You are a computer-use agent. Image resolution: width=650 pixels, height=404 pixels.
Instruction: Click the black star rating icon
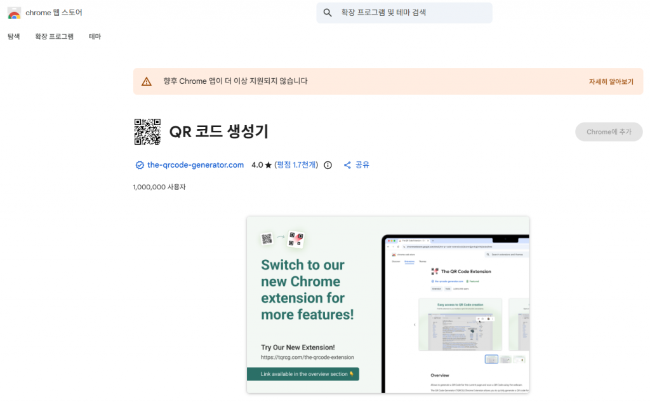point(268,165)
